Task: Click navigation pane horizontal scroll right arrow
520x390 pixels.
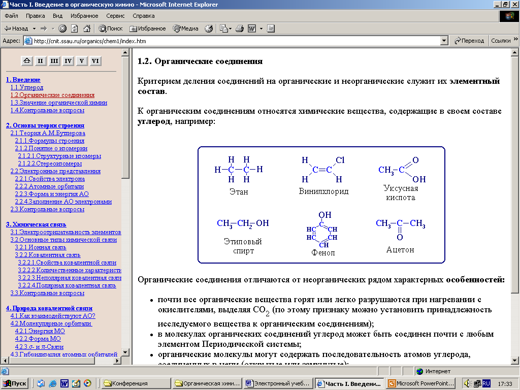Action: pyautogui.click(x=117, y=360)
